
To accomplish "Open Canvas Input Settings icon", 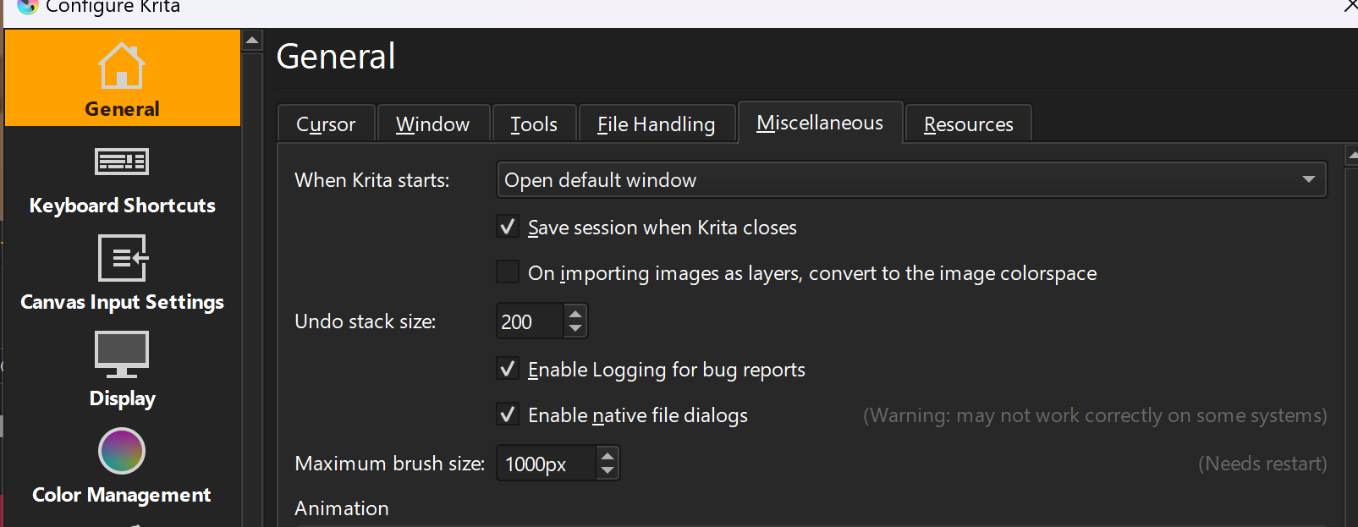I will point(123,257).
